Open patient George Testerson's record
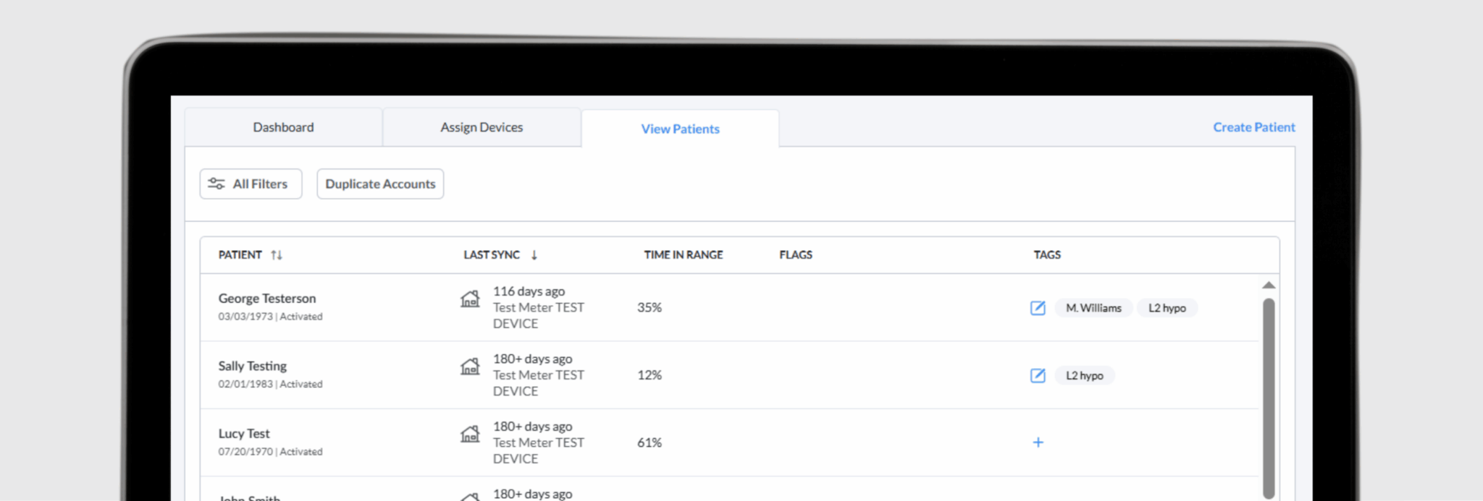This screenshot has height=501, width=1483. click(267, 299)
